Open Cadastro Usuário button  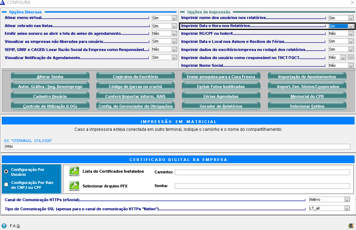pos(50,96)
